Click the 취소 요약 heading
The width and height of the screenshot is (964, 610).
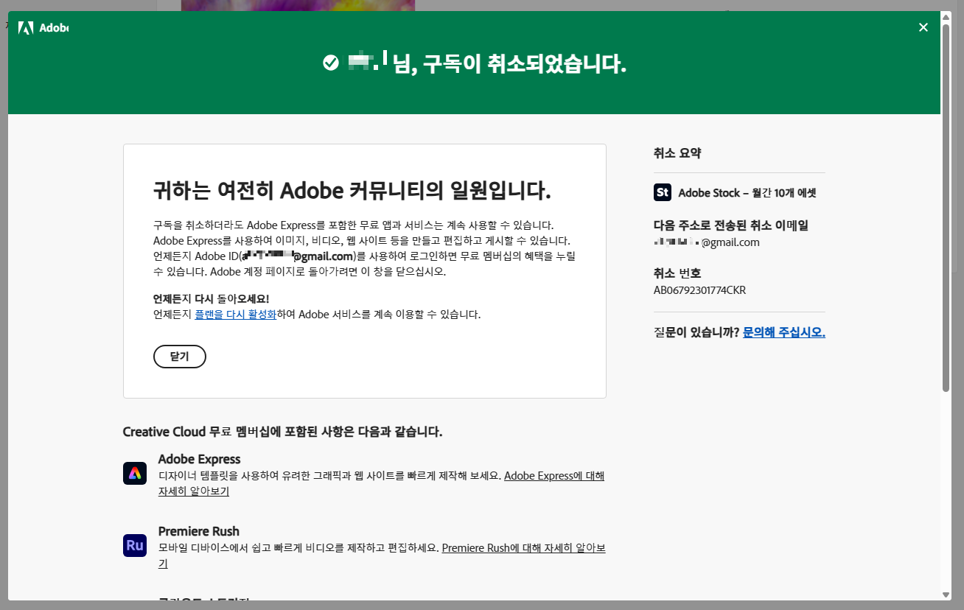point(677,153)
